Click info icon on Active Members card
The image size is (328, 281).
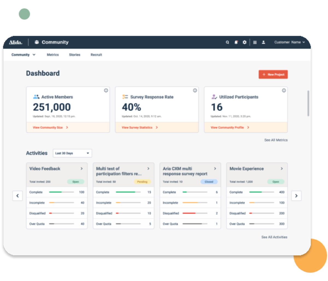tap(106, 90)
